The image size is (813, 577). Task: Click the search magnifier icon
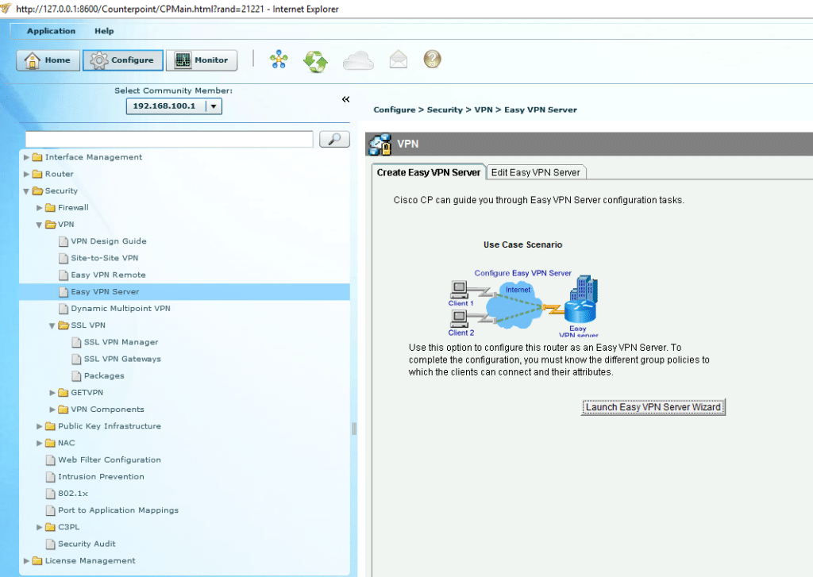tap(333, 138)
